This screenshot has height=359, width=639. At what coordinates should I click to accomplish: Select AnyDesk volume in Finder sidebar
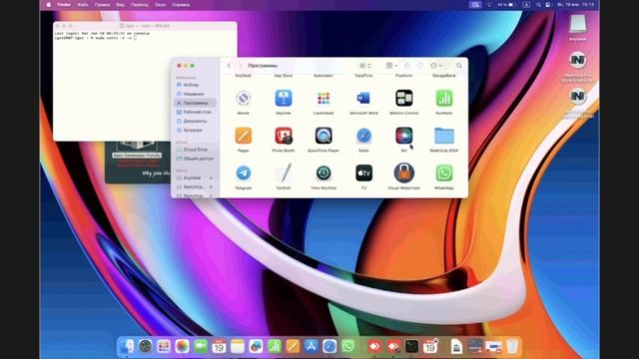pyautogui.click(x=192, y=178)
